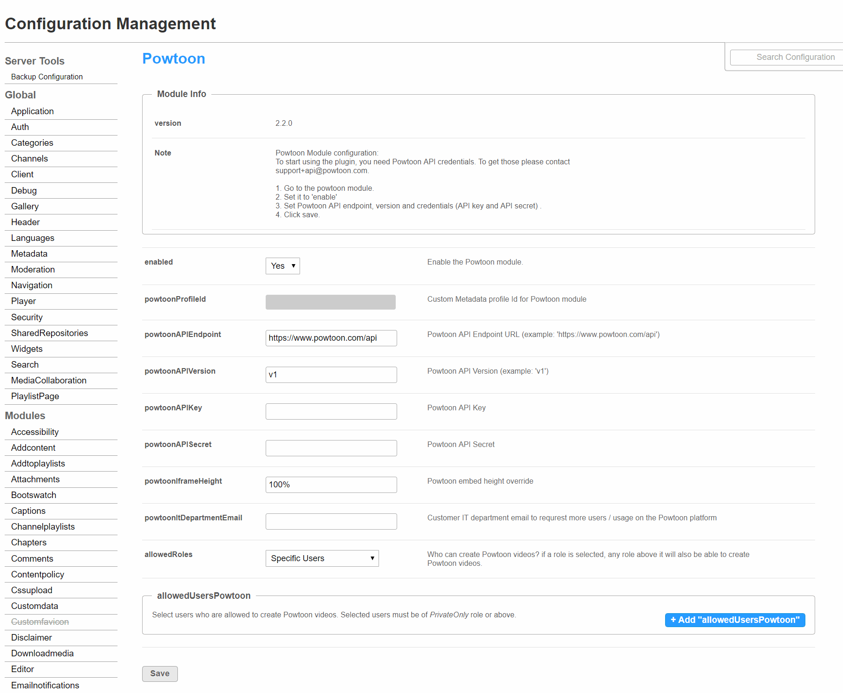
Task: Open the Cssupload module
Action: click(x=32, y=590)
